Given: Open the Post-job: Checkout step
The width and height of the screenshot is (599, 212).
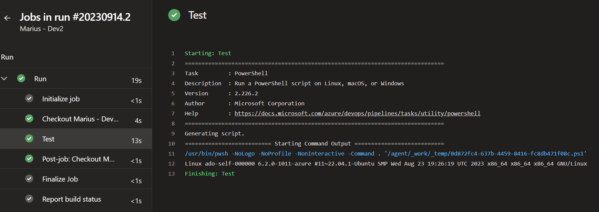Looking at the screenshot, I should coord(78,159).
